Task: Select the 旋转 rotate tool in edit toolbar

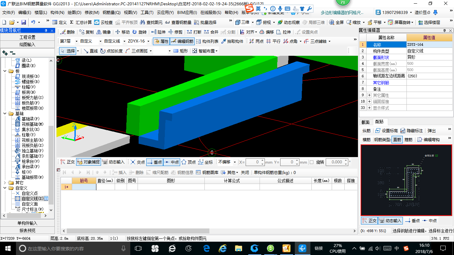Action: pyautogui.click(x=139, y=32)
